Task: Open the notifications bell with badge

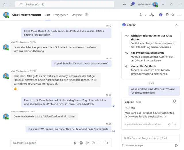Action: pos(132,5)
